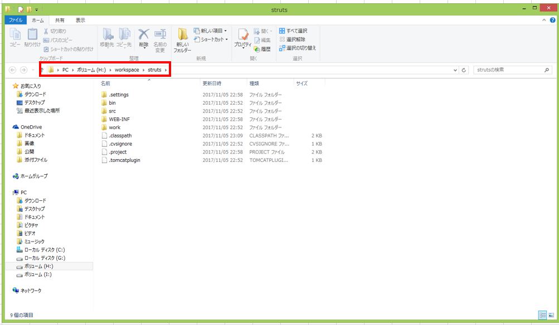Click the History icon in Open group
559x325 pixels.
(262, 49)
